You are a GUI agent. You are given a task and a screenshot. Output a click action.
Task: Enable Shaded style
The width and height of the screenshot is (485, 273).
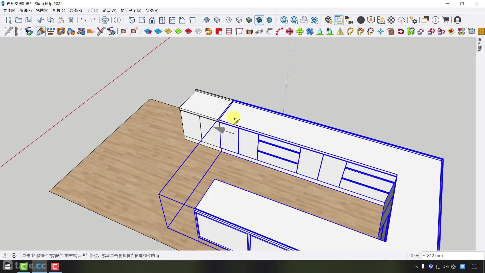point(249,20)
